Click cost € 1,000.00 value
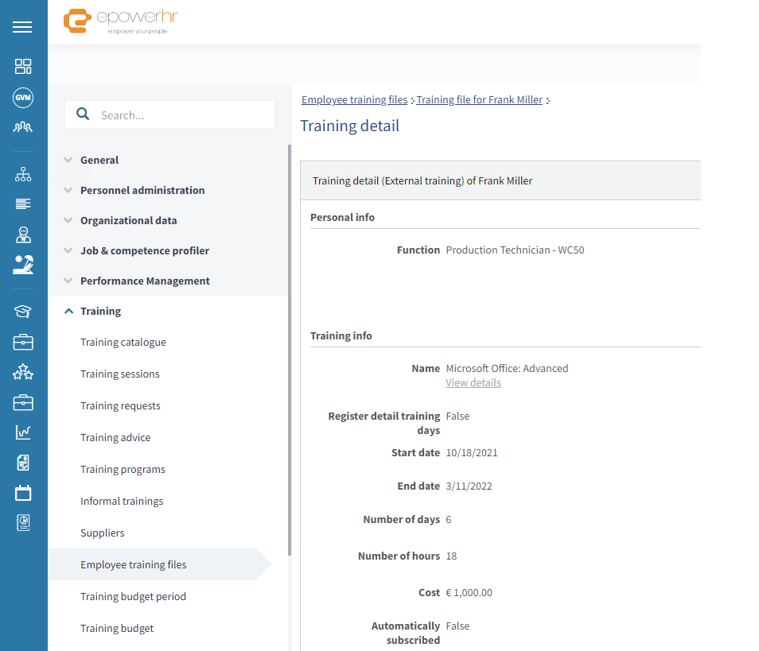 (469, 592)
